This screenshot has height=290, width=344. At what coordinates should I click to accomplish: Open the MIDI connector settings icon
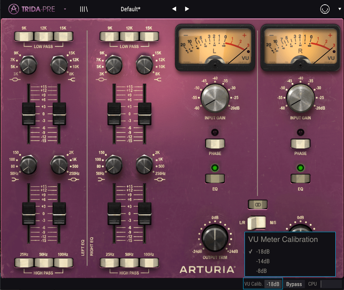[x=325, y=9]
